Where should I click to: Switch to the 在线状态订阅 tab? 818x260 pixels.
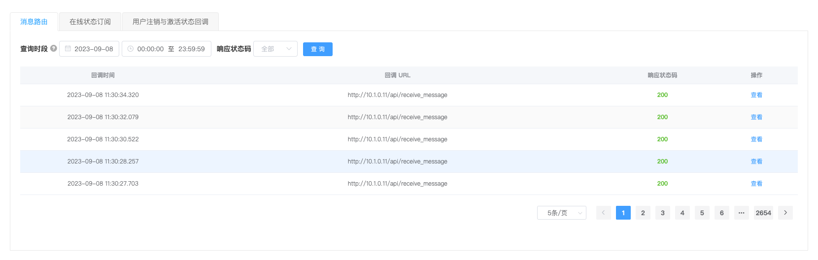(x=90, y=22)
